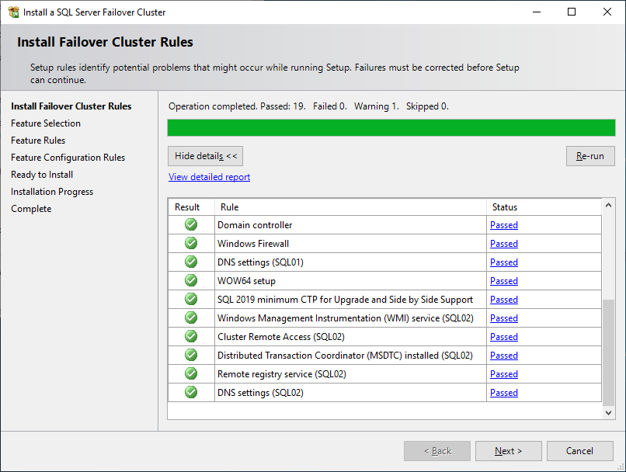Select Feature Configuration Rules step

pyautogui.click(x=68, y=158)
